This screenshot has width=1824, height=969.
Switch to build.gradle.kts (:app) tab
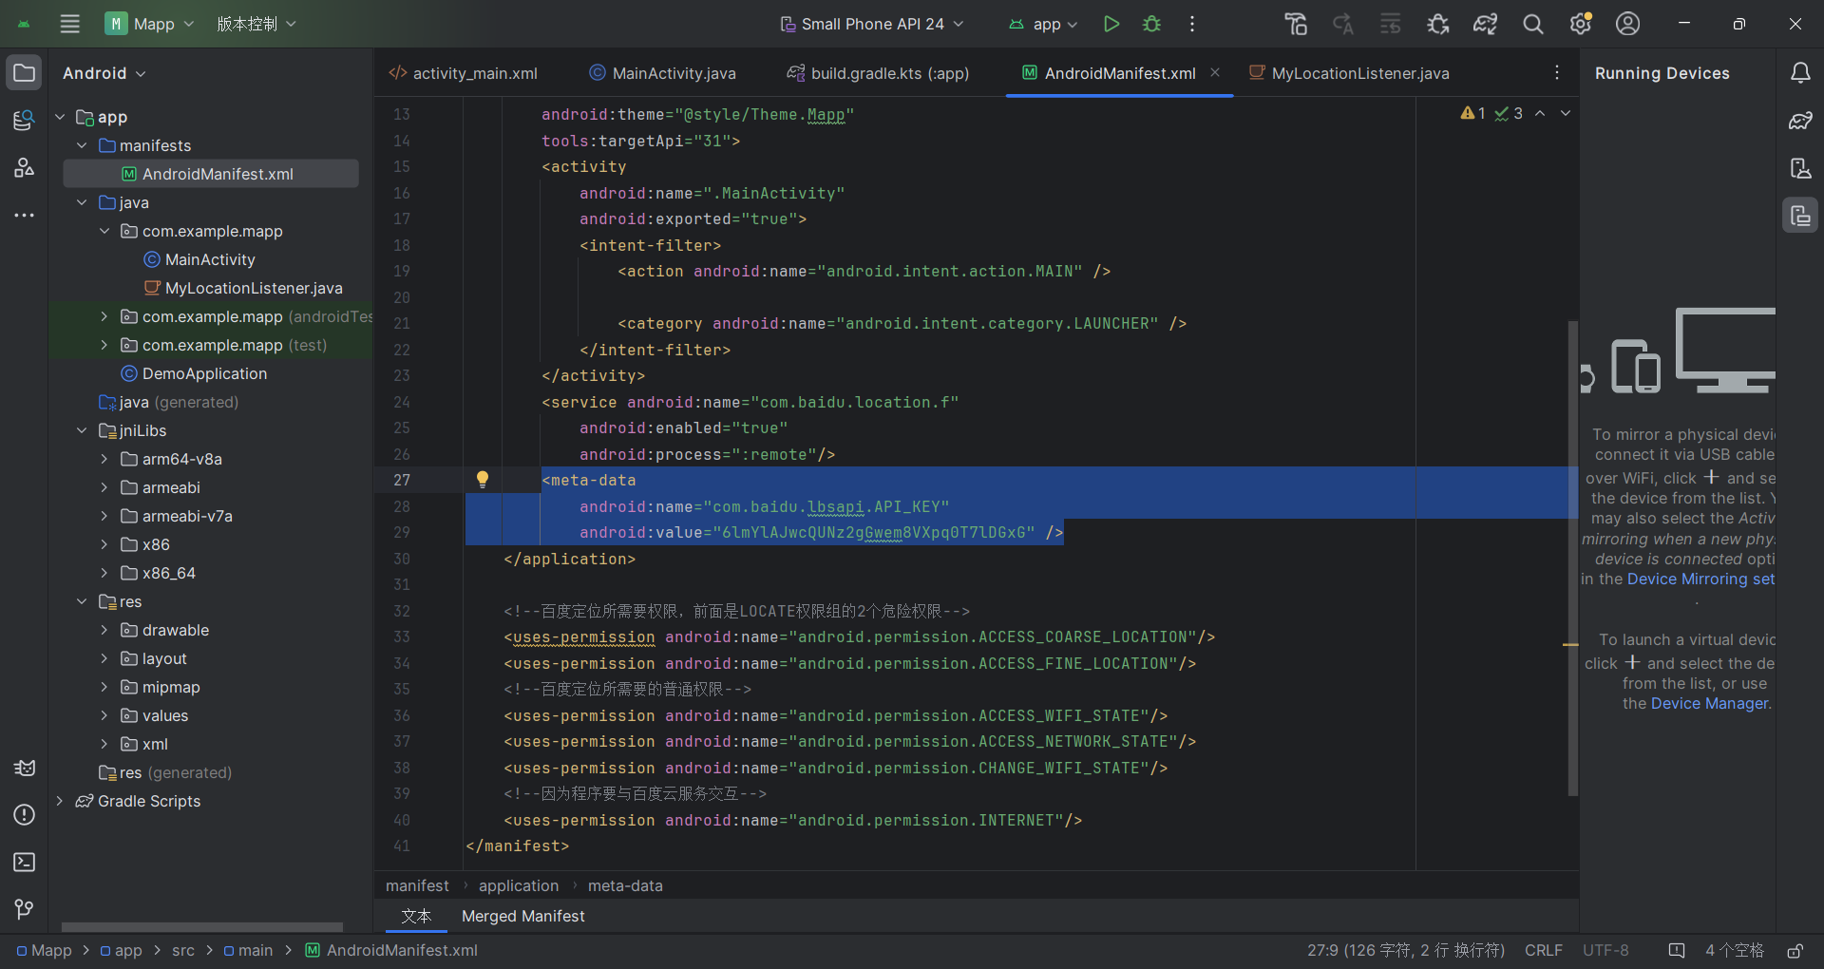(x=879, y=73)
